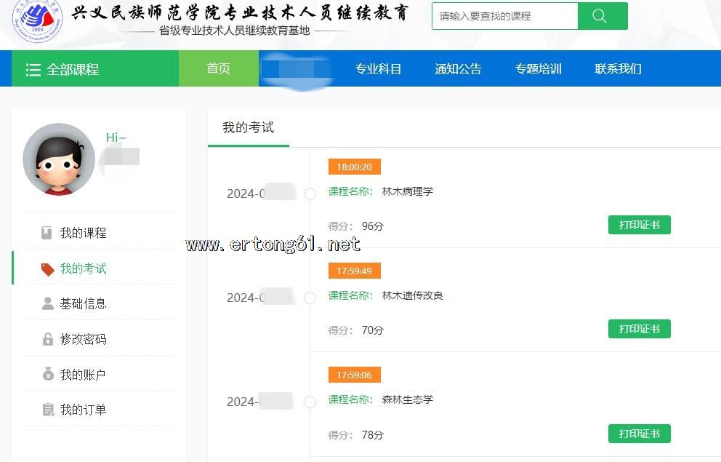Viewport: 721px width, 462px height.
Task: Print certificate for 森林生态学
Action: click(639, 434)
